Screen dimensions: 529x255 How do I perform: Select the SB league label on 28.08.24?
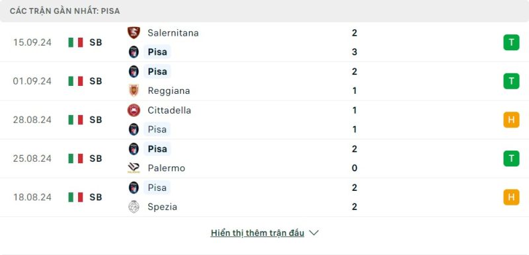[96, 120]
